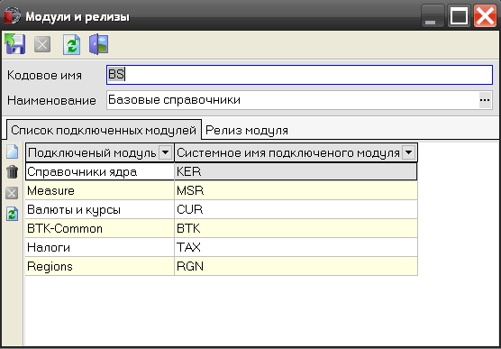This screenshot has width=501, height=349.
Task: Click the save floppy disk toolbar icon
Action: click(14, 44)
